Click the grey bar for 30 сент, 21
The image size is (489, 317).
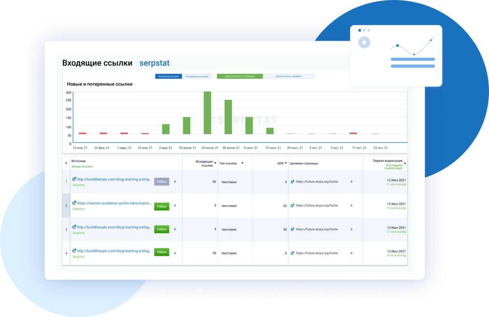[x=291, y=134]
